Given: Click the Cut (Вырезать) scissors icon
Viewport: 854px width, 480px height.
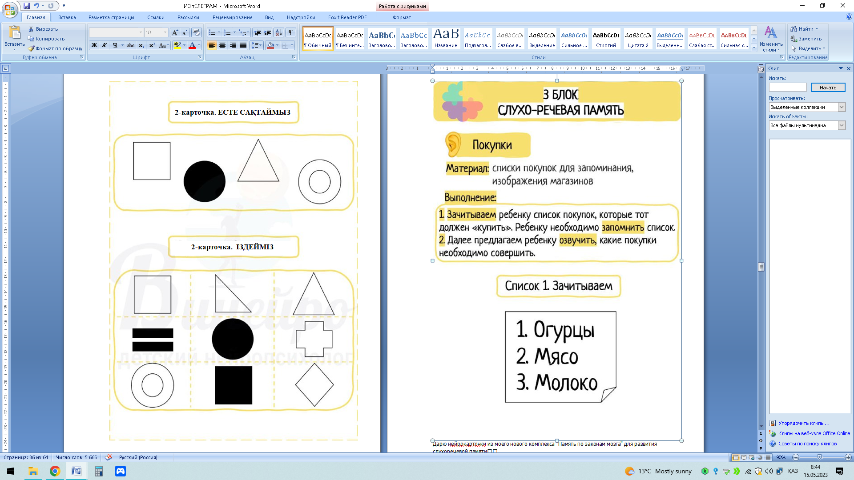Looking at the screenshot, I should 31,29.
